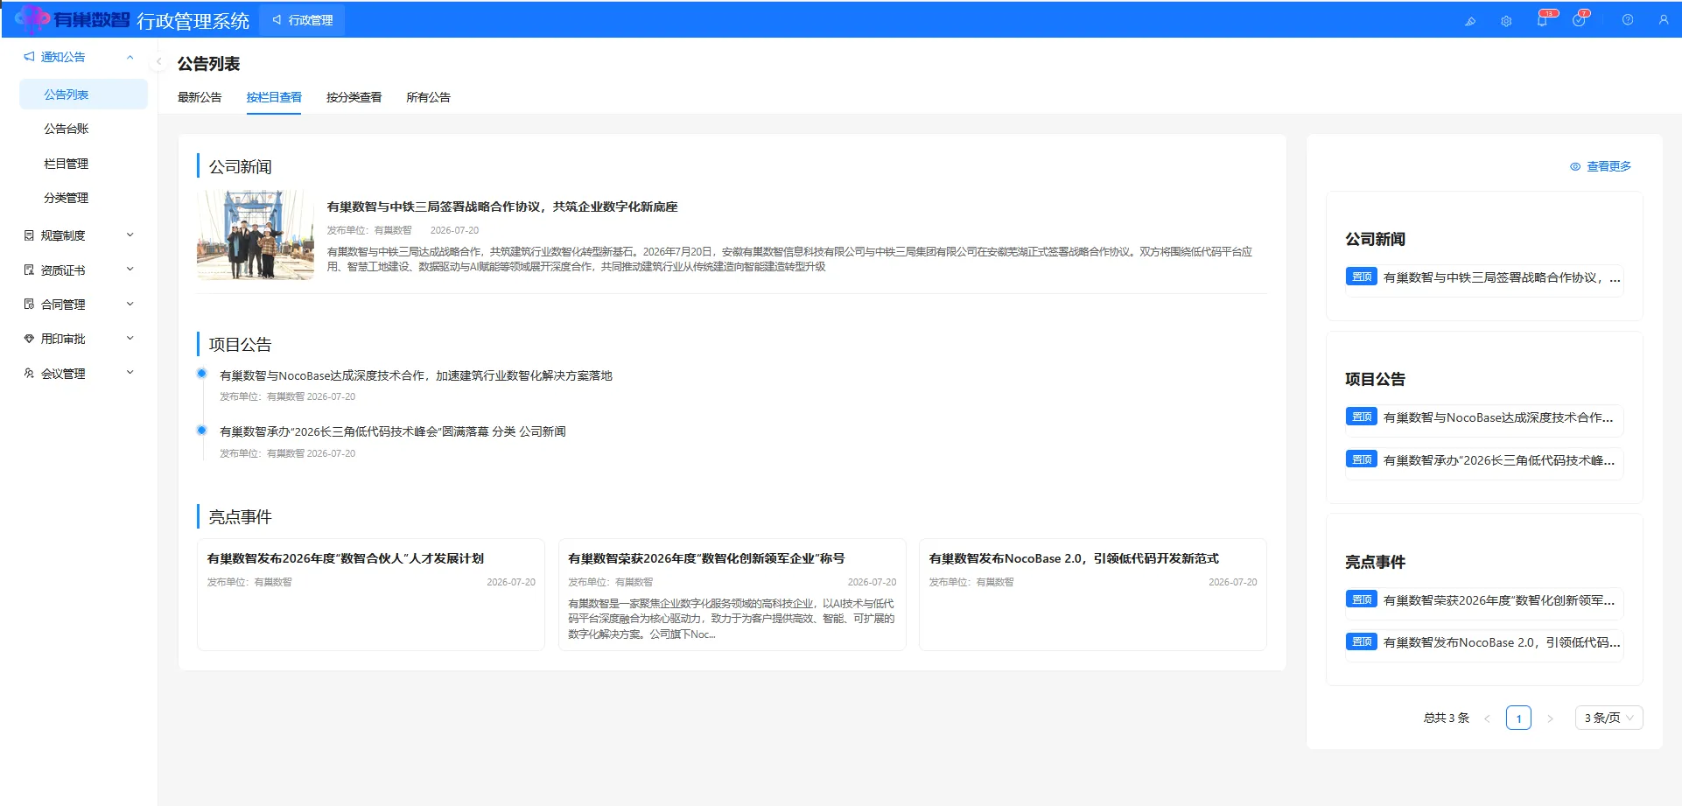
Task: Expand the 资质证书 menu group
Action: point(130,270)
